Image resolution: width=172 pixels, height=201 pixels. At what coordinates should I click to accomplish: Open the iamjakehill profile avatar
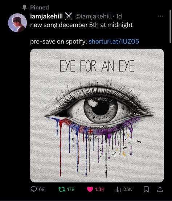17,23
